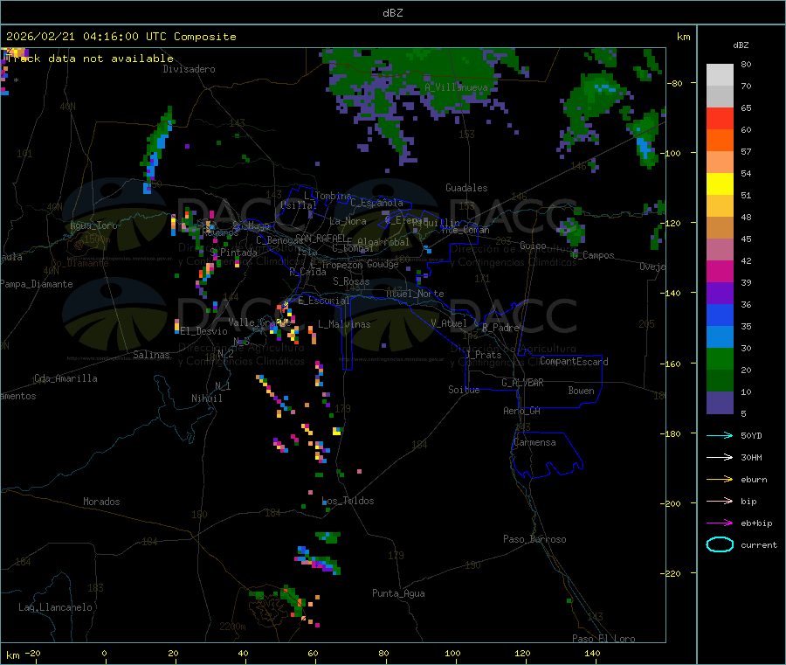The width and height of the screenshot is (786, 665).
Task: Click the '-80' km tick on vertical axis
Action: click(x=674, y=83)
